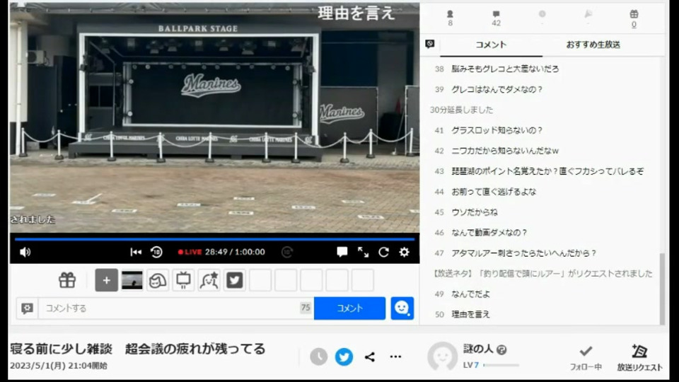Skip forward 10 seconds

pos(286,252)
